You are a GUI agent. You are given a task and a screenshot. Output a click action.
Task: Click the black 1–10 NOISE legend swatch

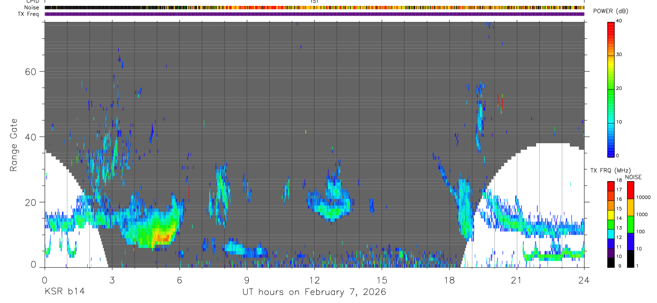[x=630, y=258]
